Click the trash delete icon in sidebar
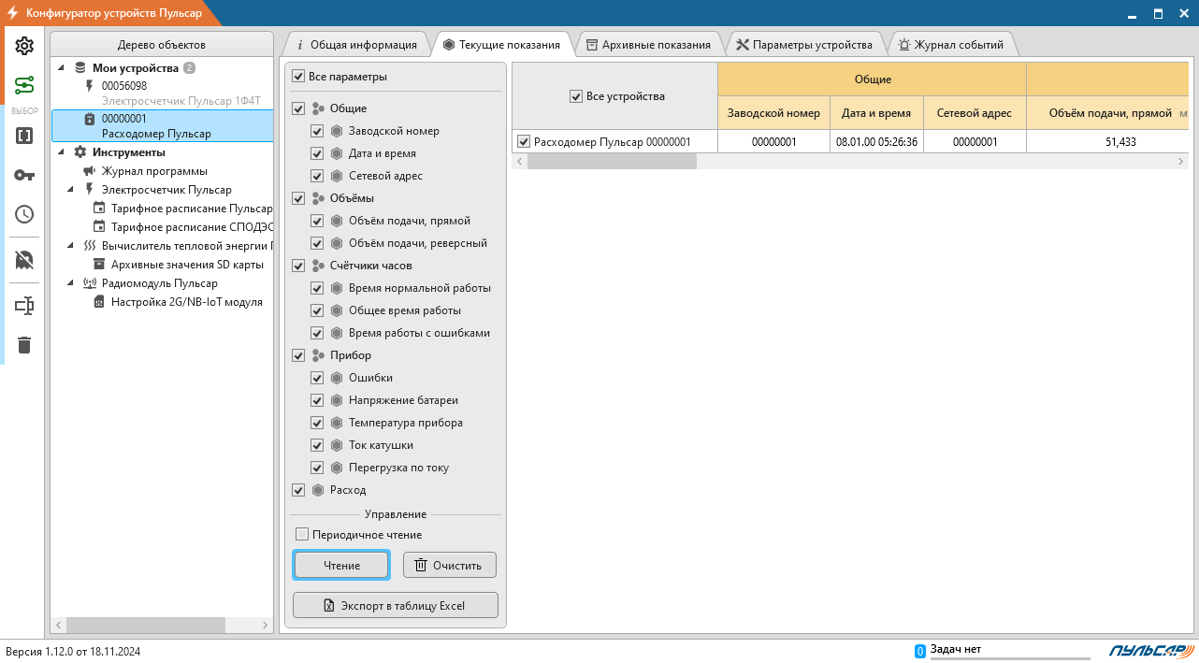 point(24,345)
